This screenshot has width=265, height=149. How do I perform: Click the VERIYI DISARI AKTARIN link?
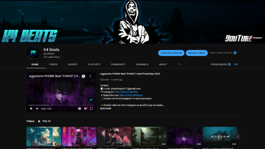click(221, 53)
